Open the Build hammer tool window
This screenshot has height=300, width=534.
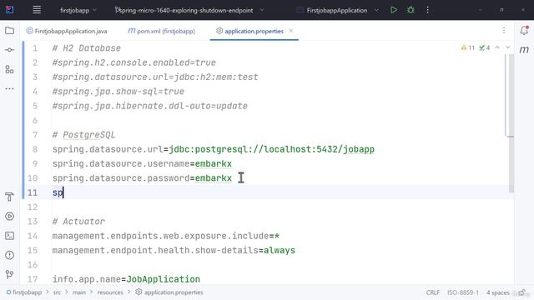[9, 197]
